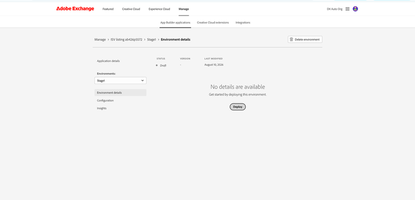The width and height of the screenshot is (415, 200).
Task: Expand the Stage1 environments dropdown
Action: coord(121,80)
